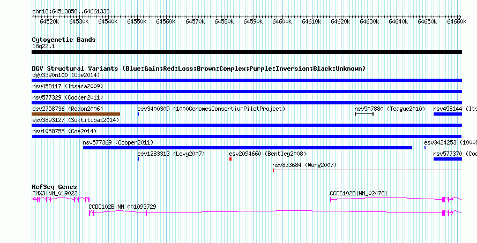This screenshot has width=477, height=243.
Task: Open the nsv1058755 (Coe2014) variant label
Action: tap(64, 131)
